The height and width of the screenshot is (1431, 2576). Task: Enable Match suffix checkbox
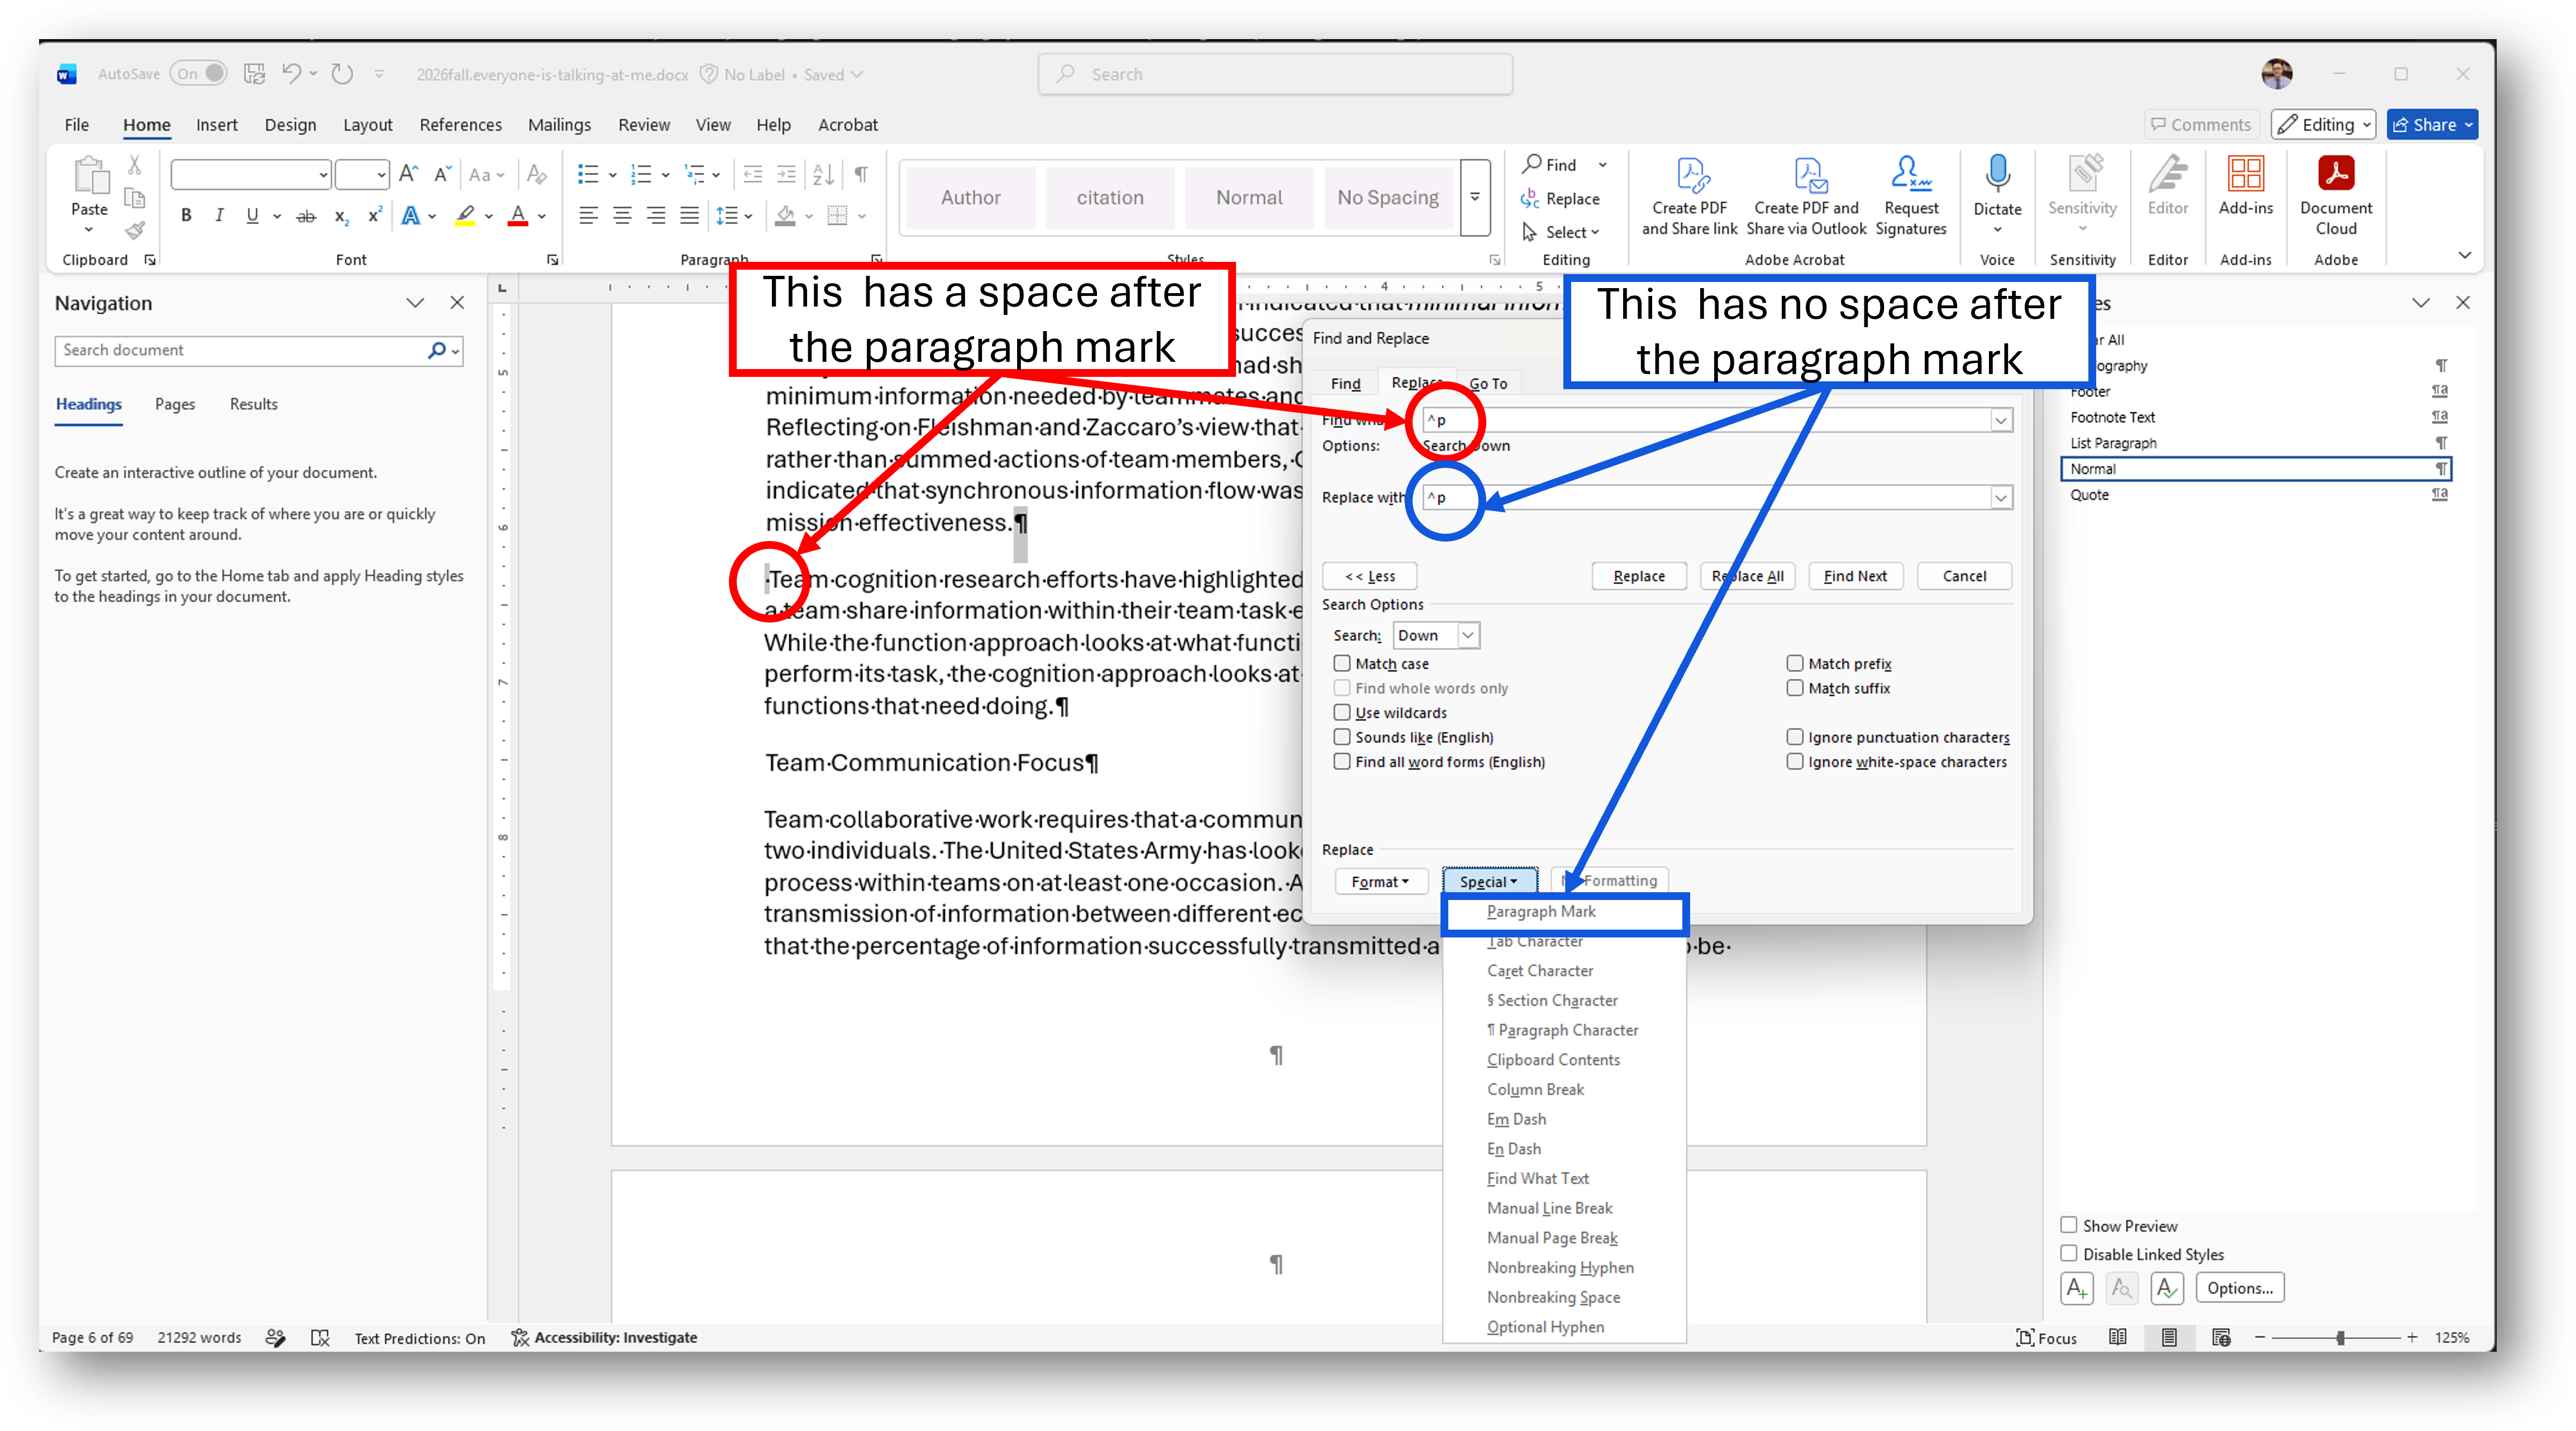1795,687
